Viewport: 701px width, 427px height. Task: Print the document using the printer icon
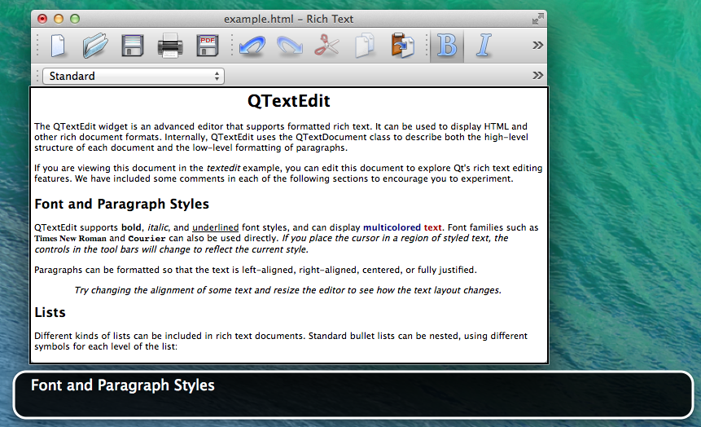pos(170,46)
